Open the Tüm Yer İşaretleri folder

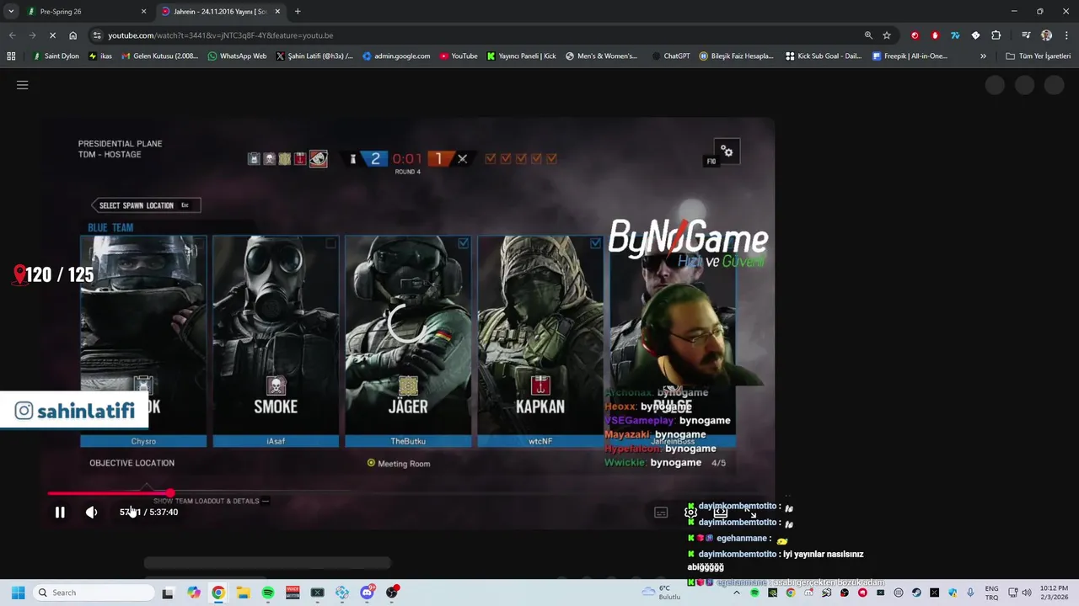click(1039, 56)
